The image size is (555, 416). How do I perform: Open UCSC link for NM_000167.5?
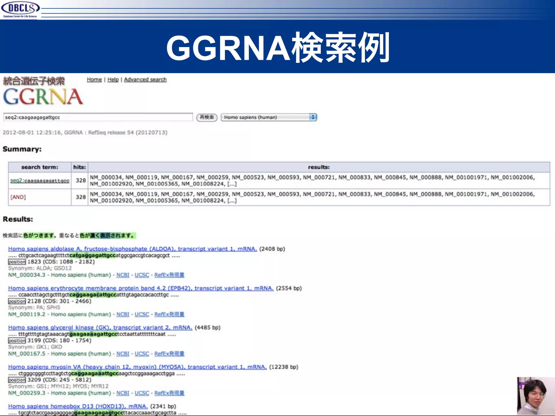pyautogui.click(x=142, y=354)
